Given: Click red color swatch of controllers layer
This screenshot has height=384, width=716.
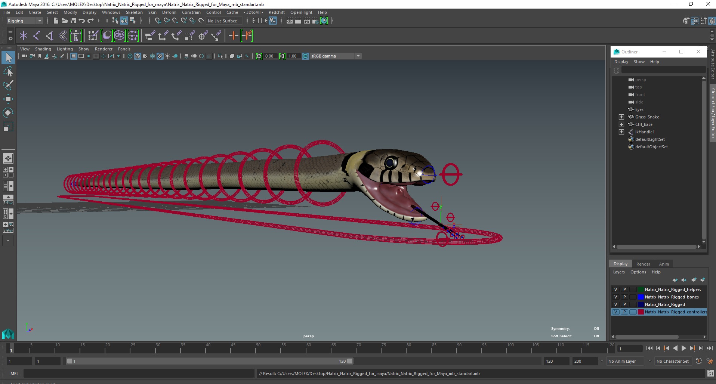Looking at the screenshot, I should coord(641,312).
